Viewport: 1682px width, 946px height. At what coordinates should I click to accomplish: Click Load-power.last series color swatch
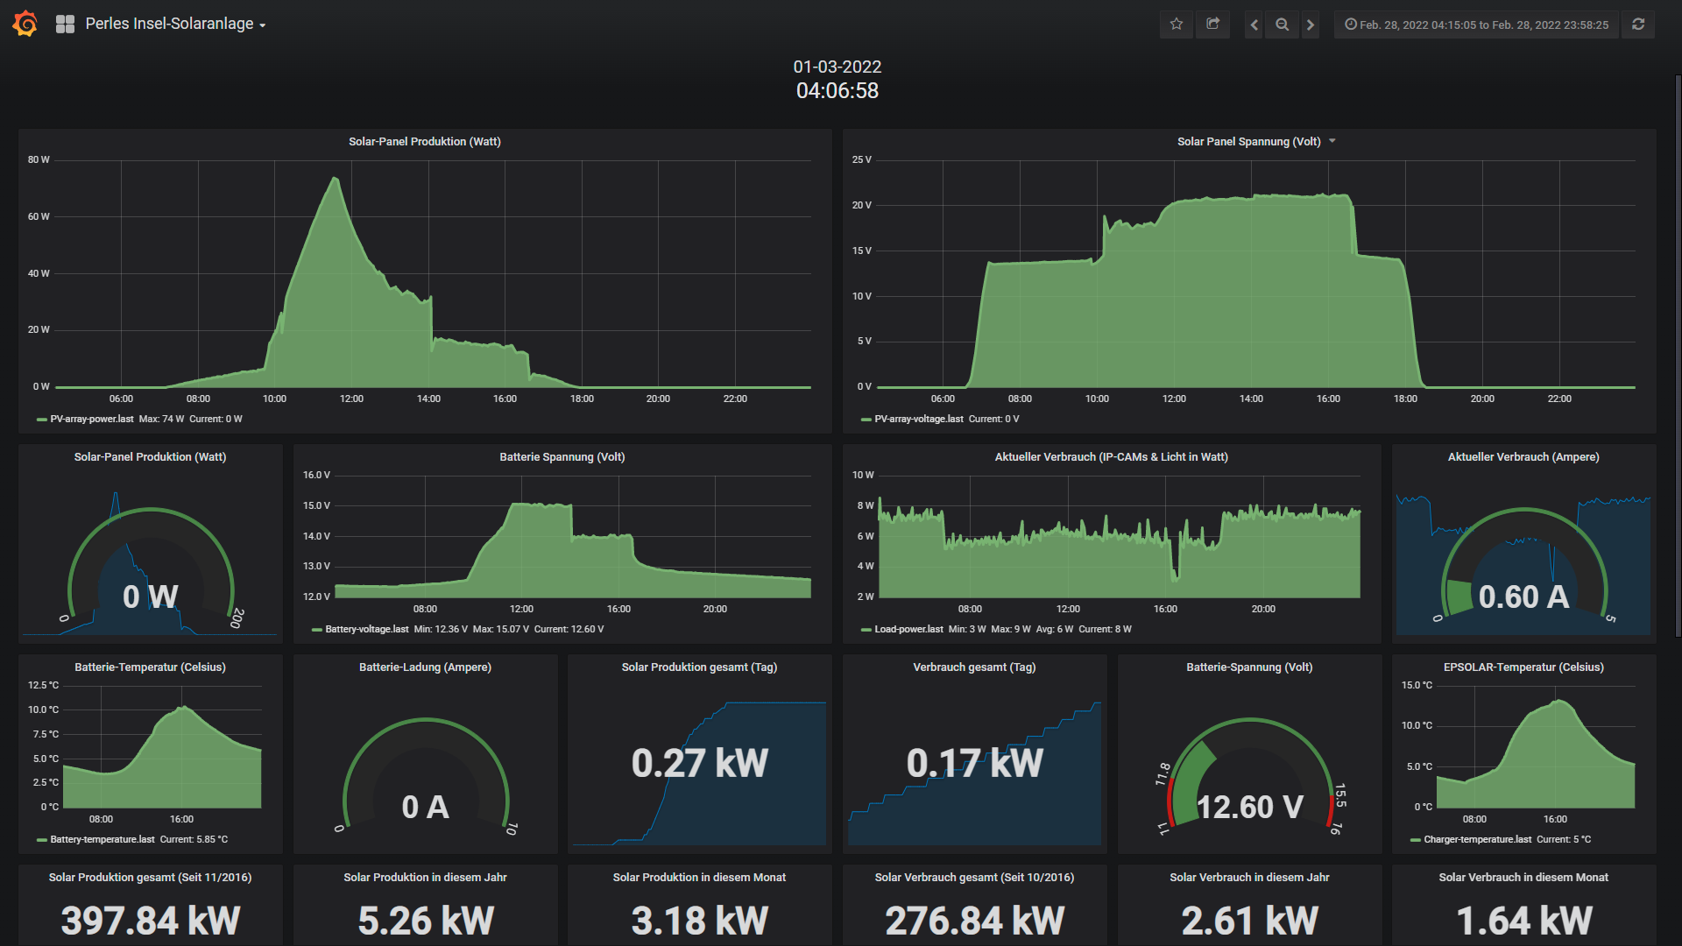pos(866,630)
